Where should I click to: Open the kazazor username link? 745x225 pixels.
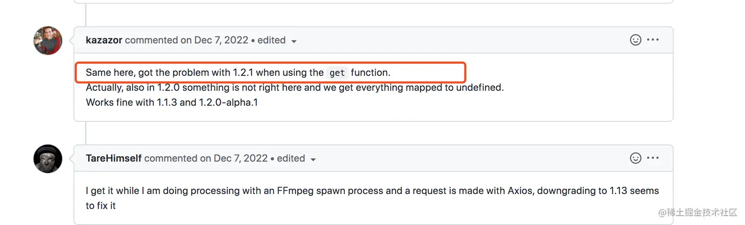pyautogui.click(x=104, y=40)
